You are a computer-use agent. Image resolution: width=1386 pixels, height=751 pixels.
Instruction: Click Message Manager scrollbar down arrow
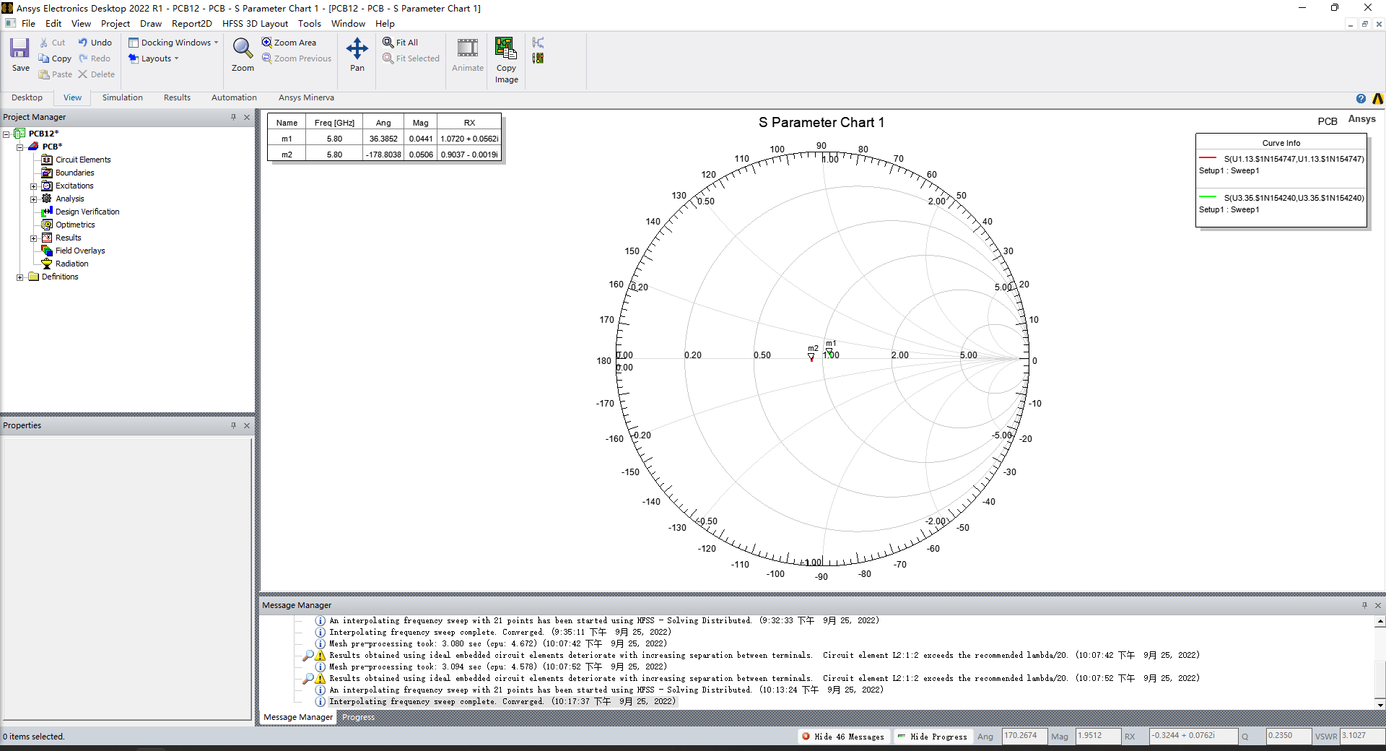tap(1380, 705)
